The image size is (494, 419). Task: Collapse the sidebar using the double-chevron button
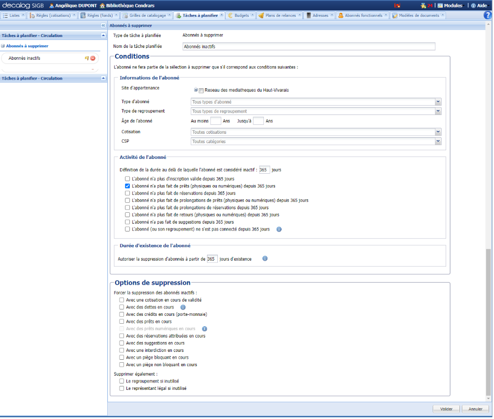102,25
